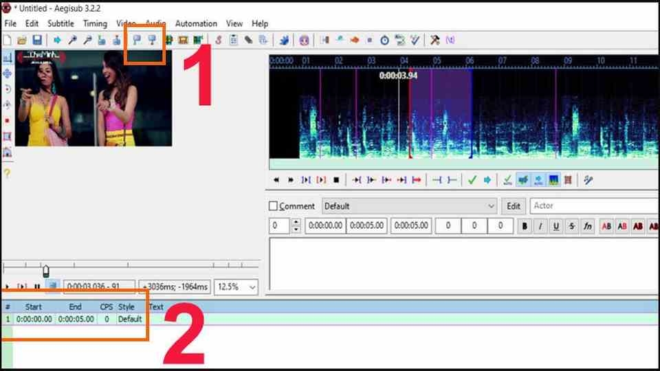Click the Jump To blue arrow icon

(57, 41)
